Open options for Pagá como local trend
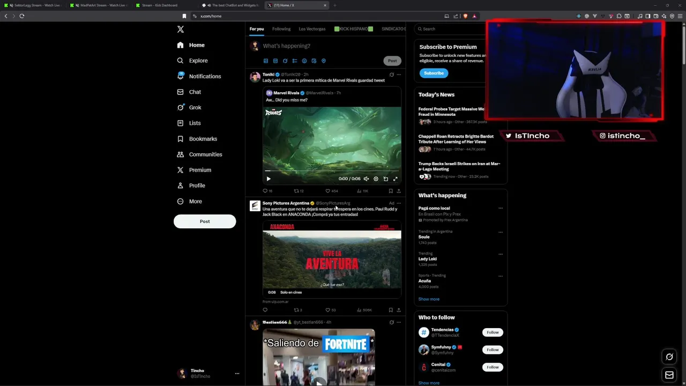This screenshot has width=686, height=386. tap(501, 208)
